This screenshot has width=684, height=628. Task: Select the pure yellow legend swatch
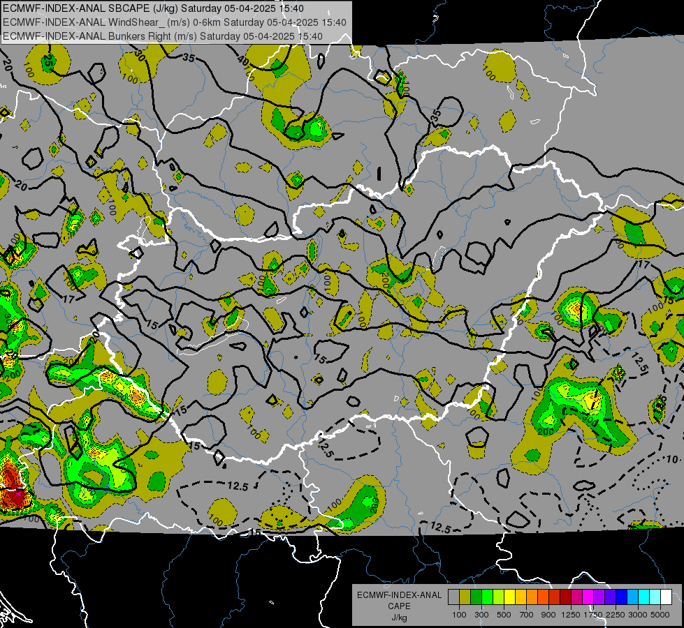click(x=509, y=597)
